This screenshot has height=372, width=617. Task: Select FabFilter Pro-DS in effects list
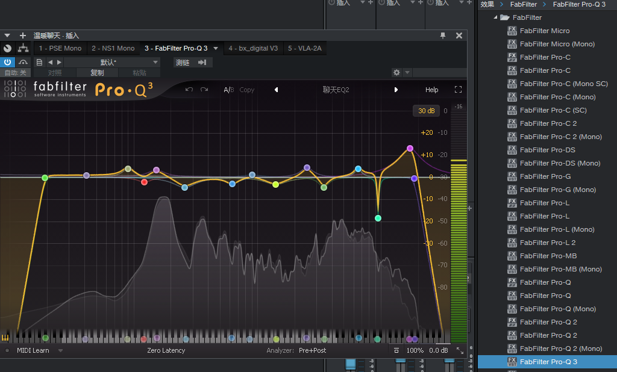click(x=547, y=150)
